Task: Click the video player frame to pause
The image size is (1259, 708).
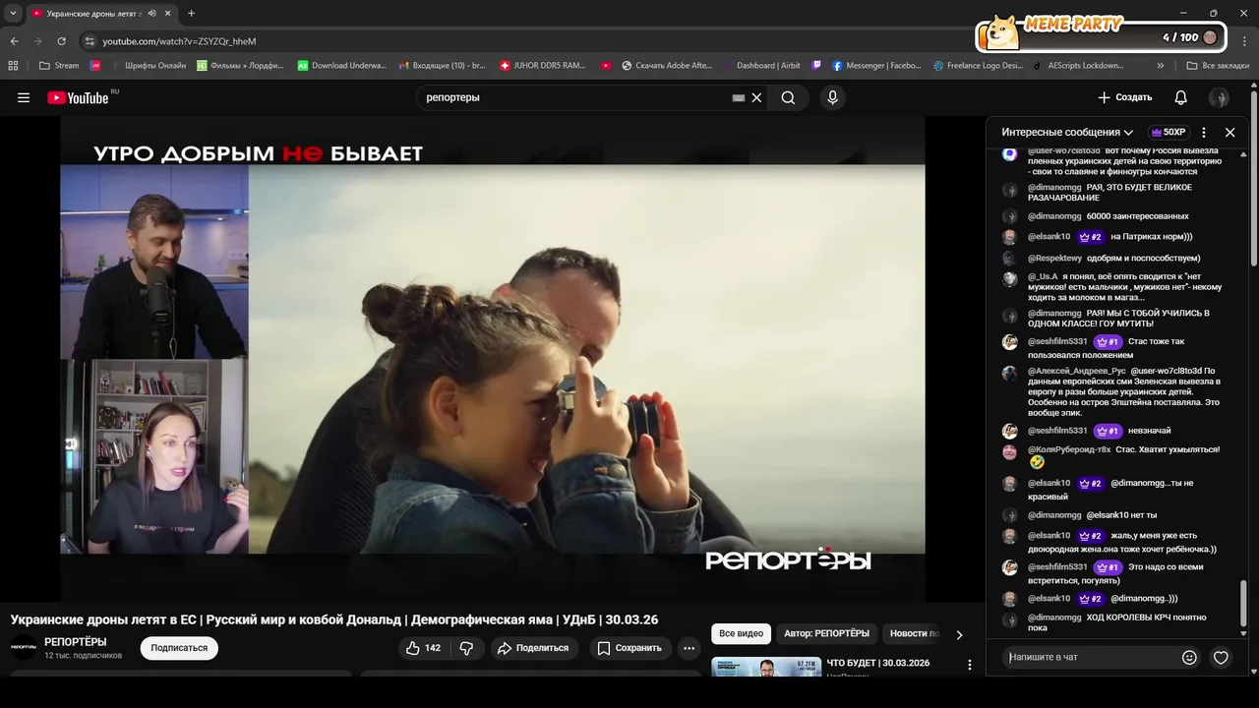Action: tap(492, 358)
